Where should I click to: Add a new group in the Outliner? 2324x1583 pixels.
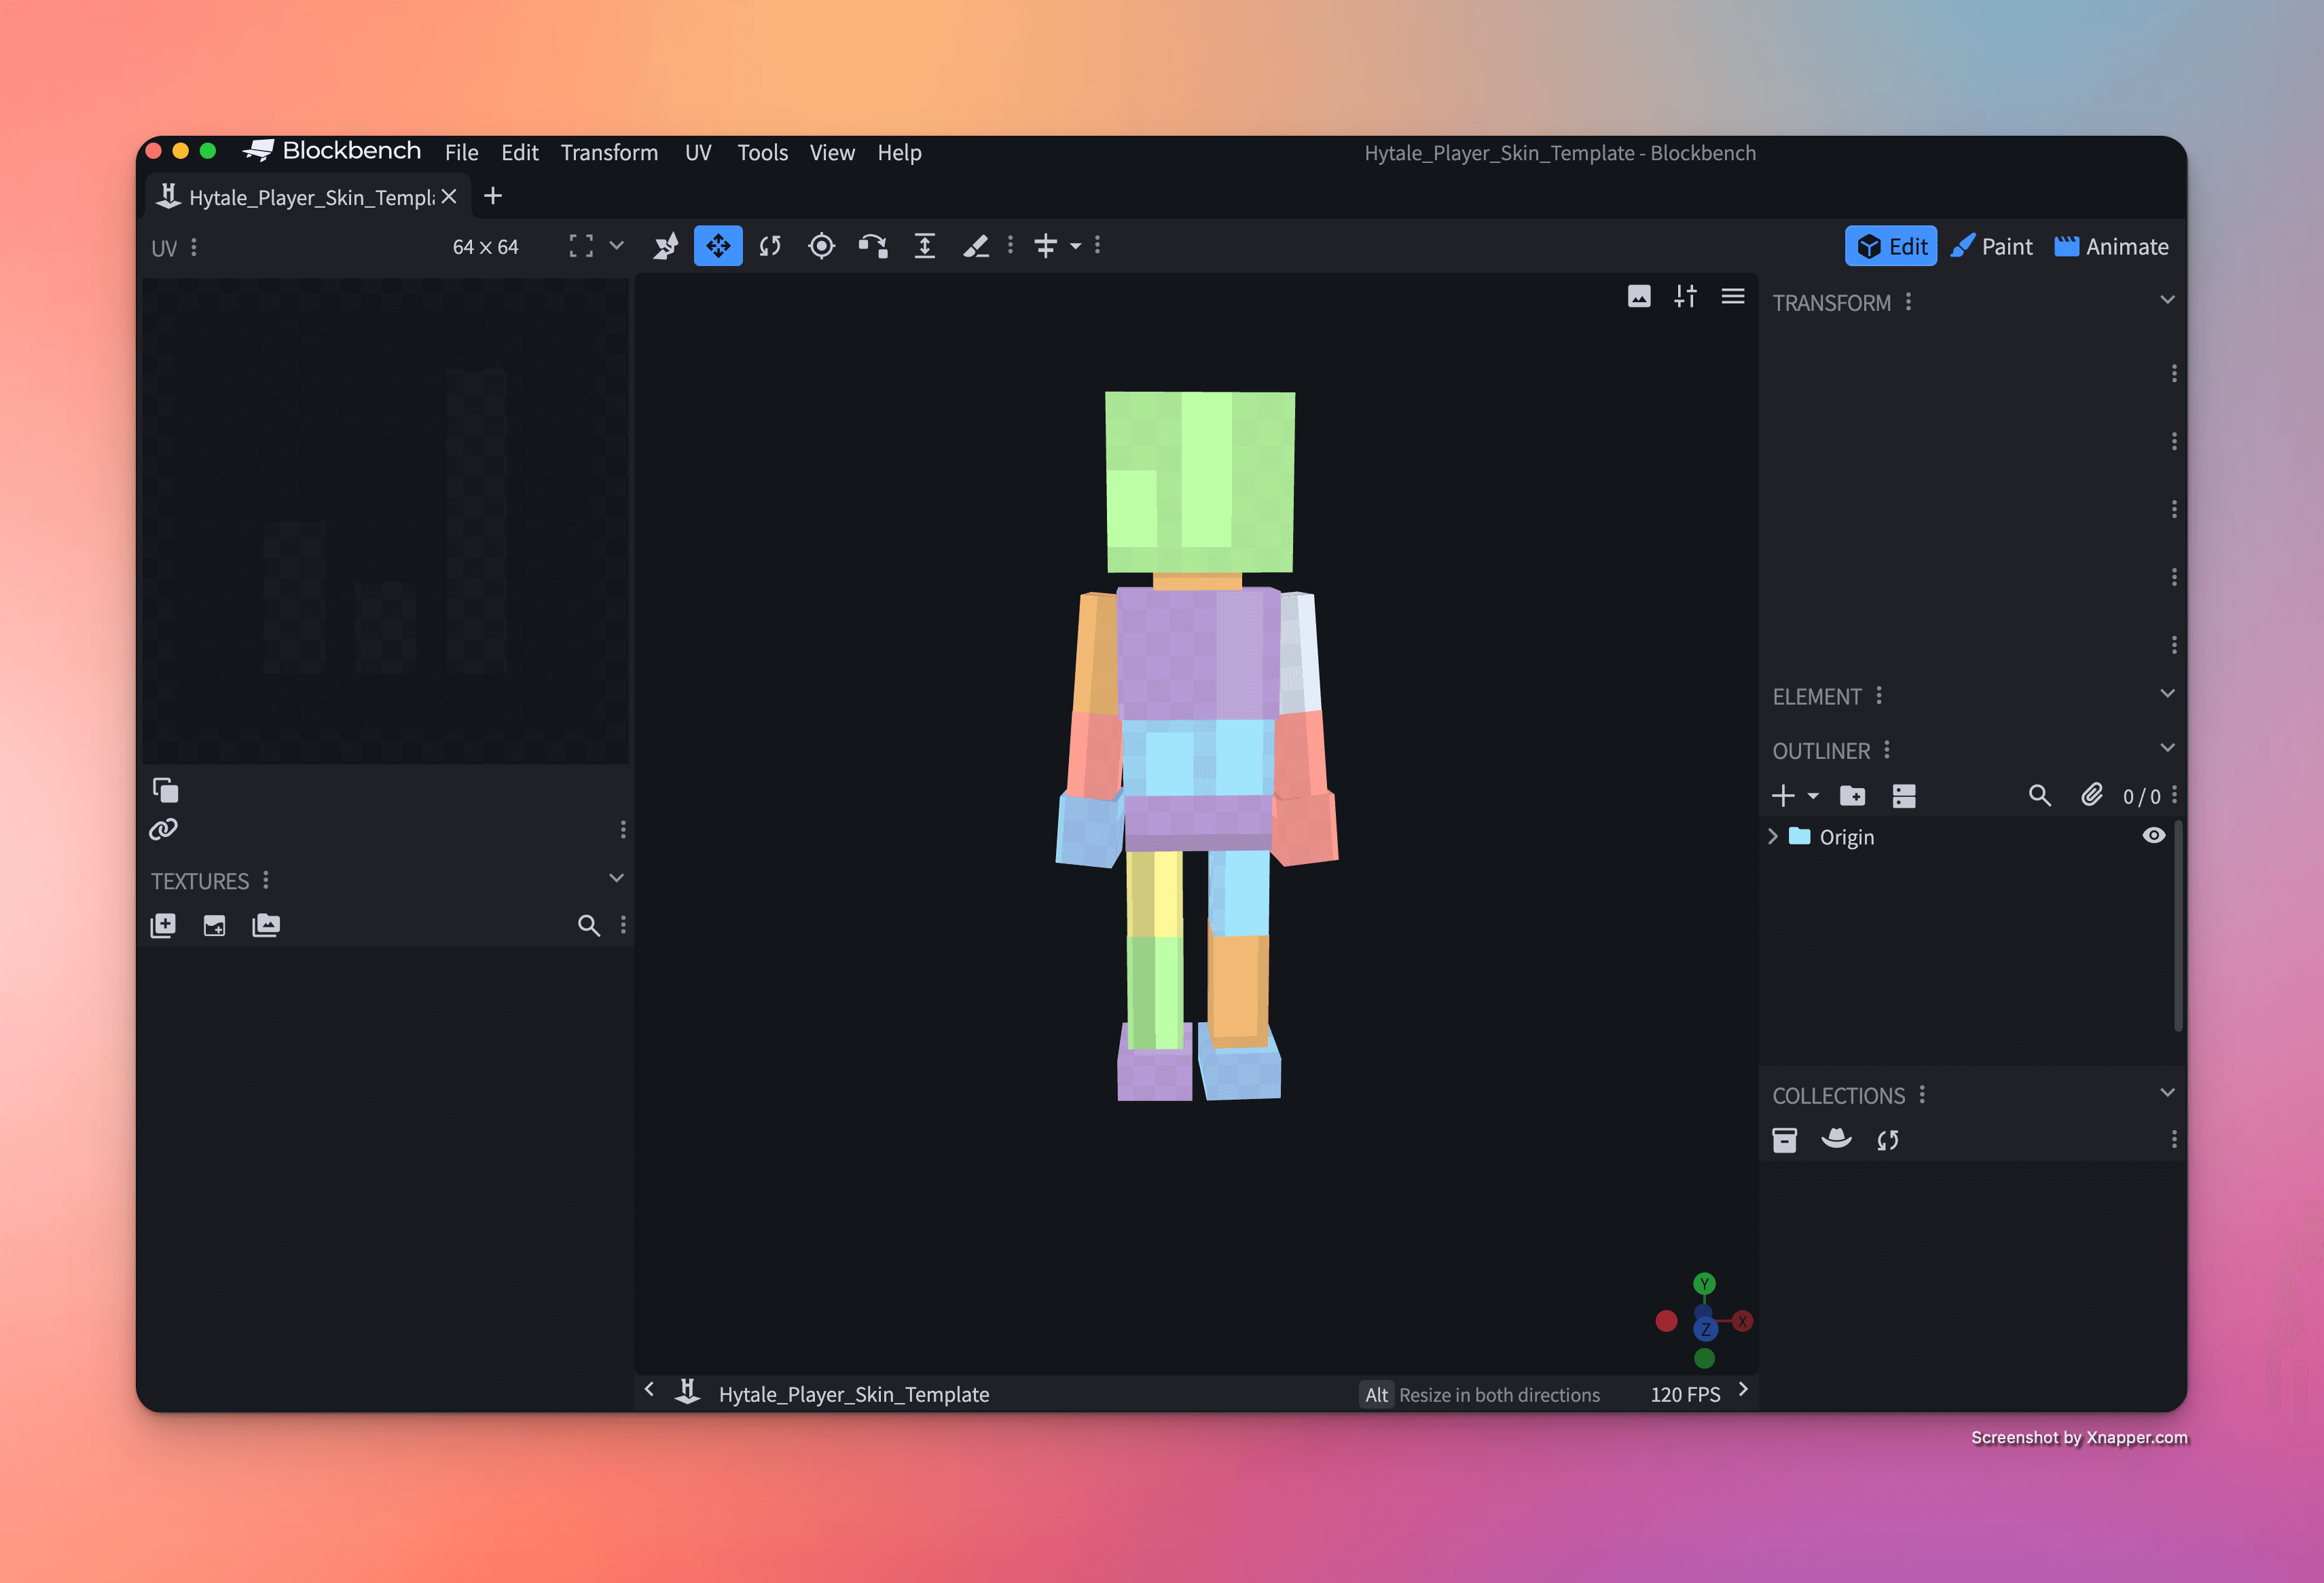1853,796
